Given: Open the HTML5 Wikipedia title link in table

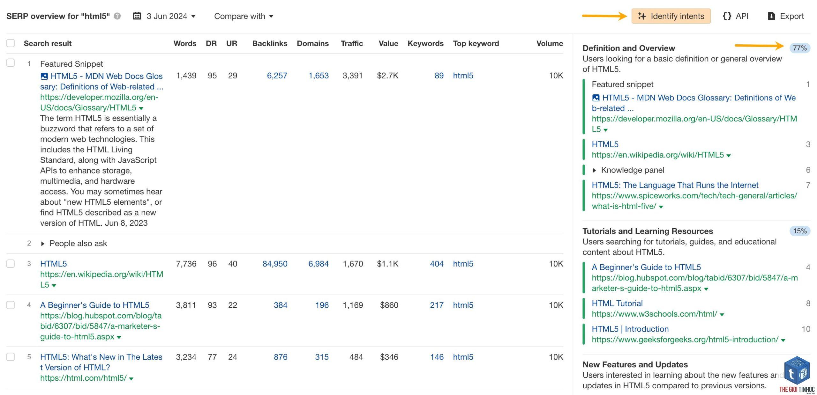Looking at the screenshot, I should click(x=53, y=264).
